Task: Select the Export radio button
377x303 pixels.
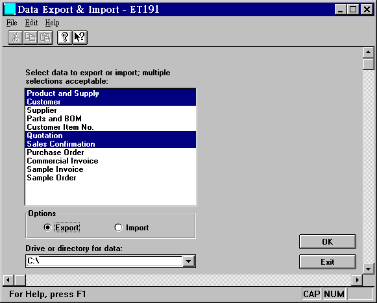Action: coord(47,227)
